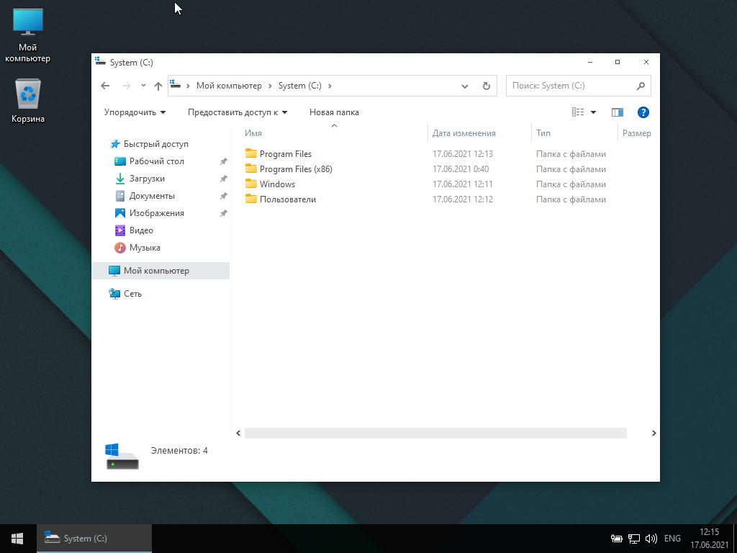Open the recent locations dropdown arrow
This screenshot has width=737, height=553.
143,86
